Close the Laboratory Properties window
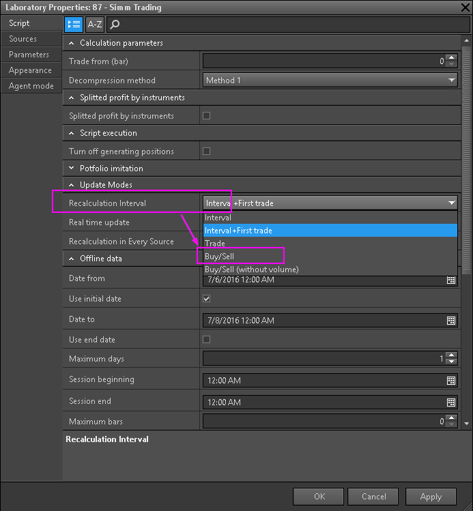 click(x=465, y=7)
